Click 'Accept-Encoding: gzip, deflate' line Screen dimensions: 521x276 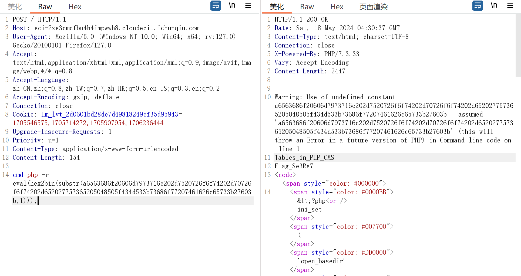[x=66, y=97]
